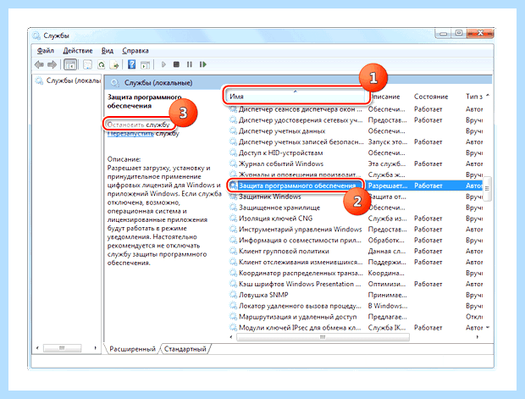Select Защита программного обеспечения service row
The width and height of the screenshot is (525, 399).
point(356,186)
